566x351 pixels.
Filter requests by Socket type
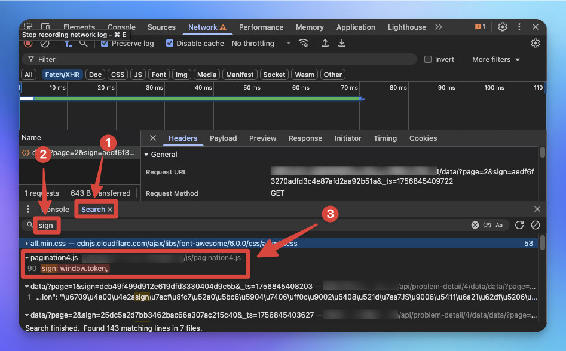coord(274,75)
